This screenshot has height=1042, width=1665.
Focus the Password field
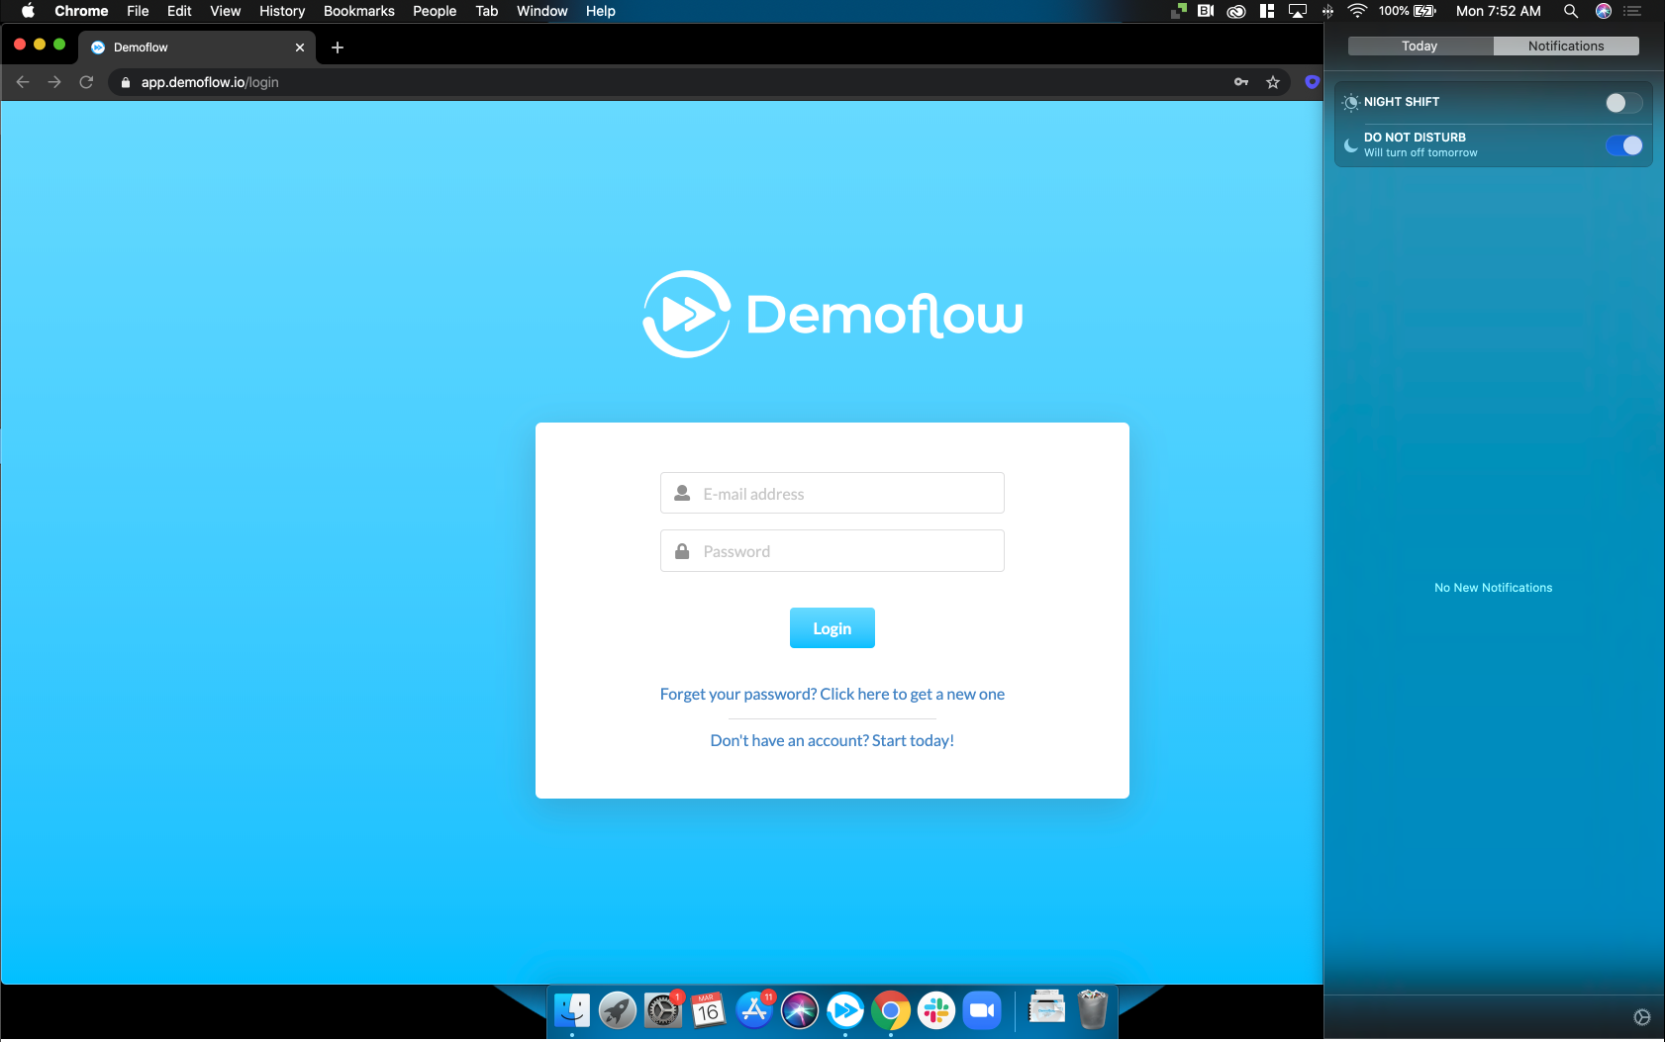832,550
